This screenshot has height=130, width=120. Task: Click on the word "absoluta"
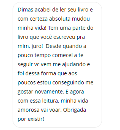(60, 19)
